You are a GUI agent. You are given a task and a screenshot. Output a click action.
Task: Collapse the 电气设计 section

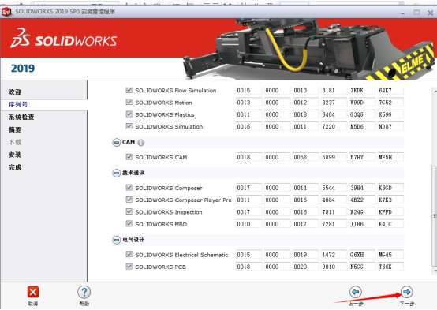pos(117,240)
